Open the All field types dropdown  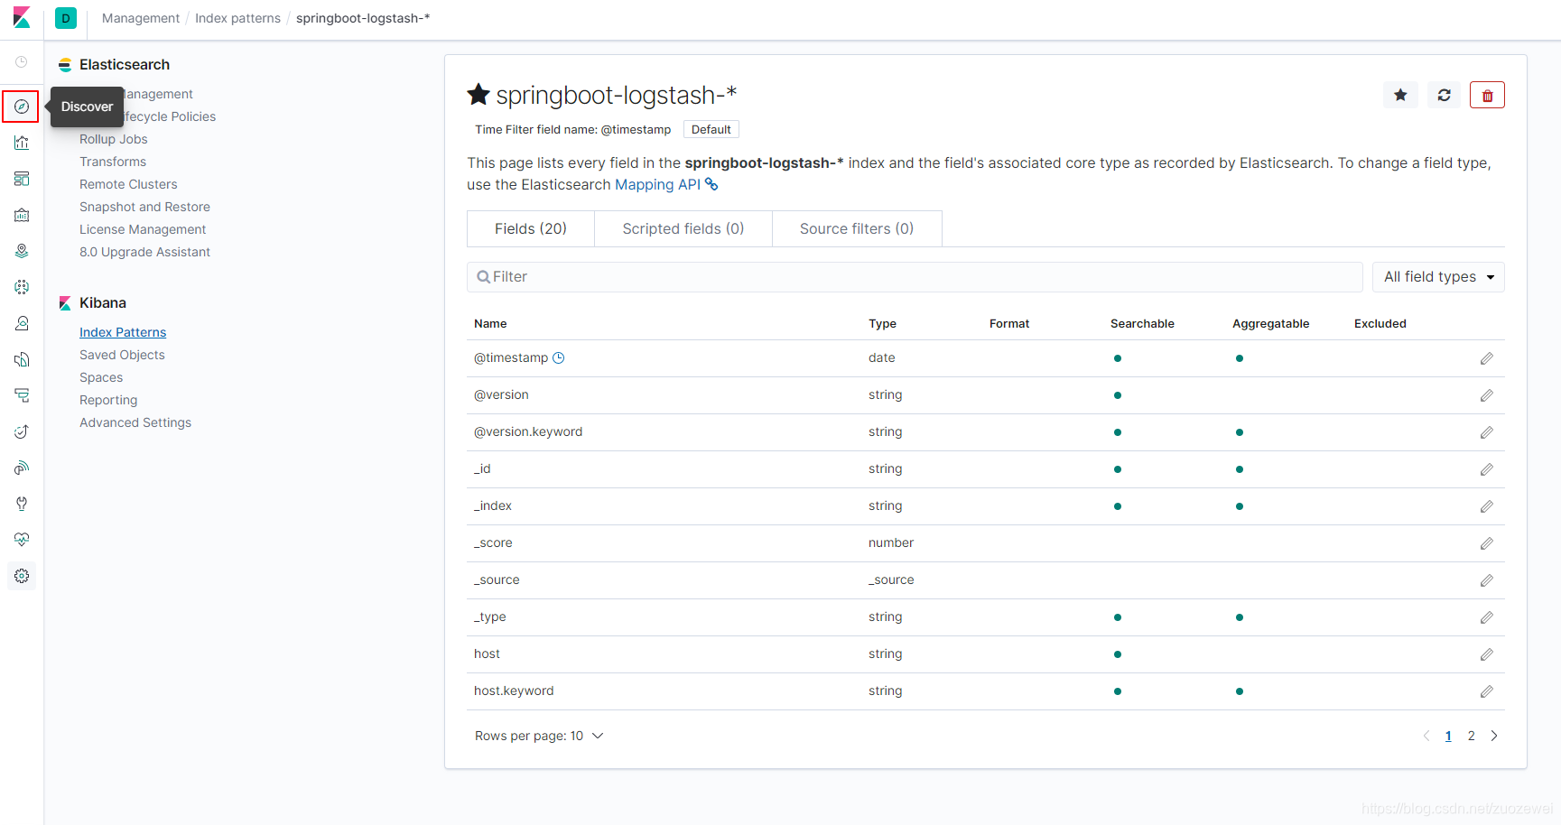[x=1438, y=277]
